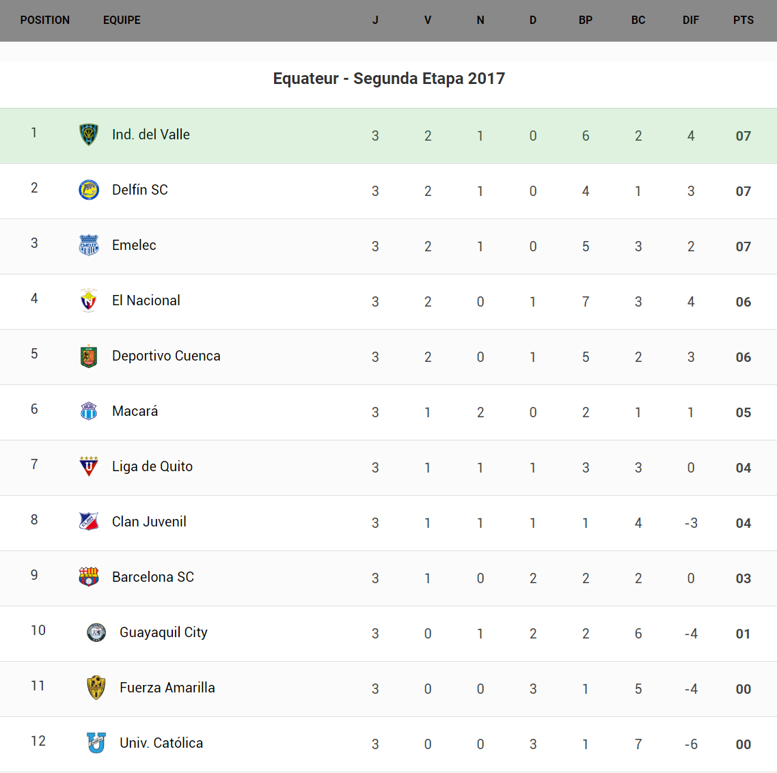
Task: Select the POSITION column header
Action: coord(45,20)
